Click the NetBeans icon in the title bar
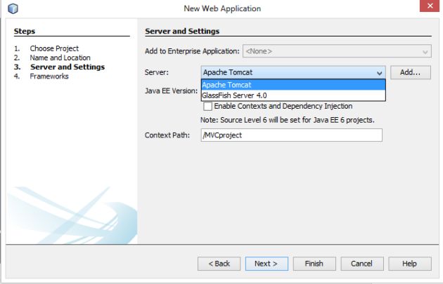 [11, 8]
